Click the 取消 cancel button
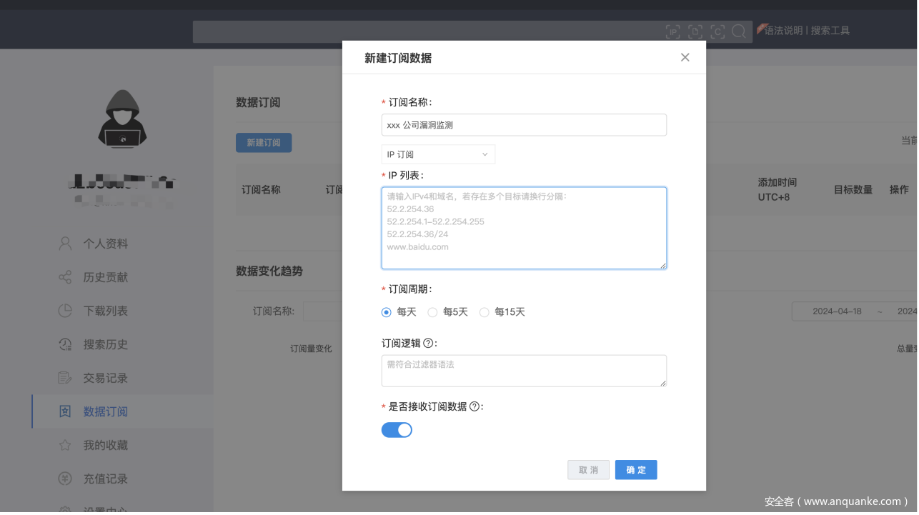The image size is (919, 515). [x=588, y=469]
